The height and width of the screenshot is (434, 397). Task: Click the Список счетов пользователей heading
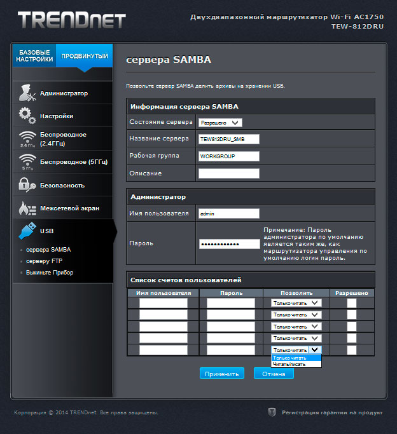(x=186, y=280)
